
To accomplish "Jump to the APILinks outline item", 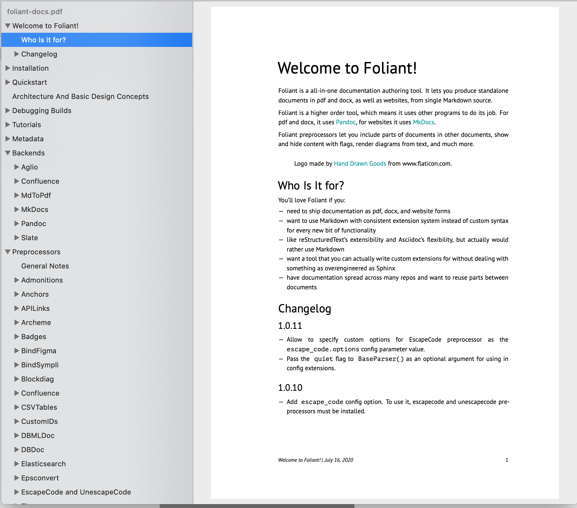I will pos(35,308).
